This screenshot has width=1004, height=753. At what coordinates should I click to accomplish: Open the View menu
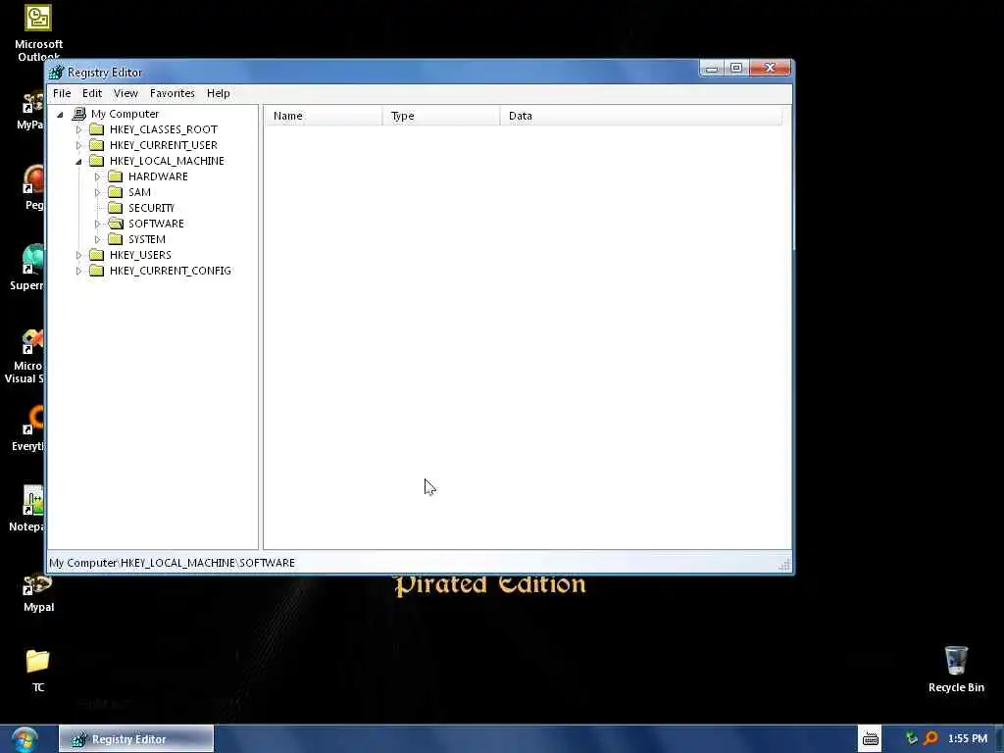125,93
